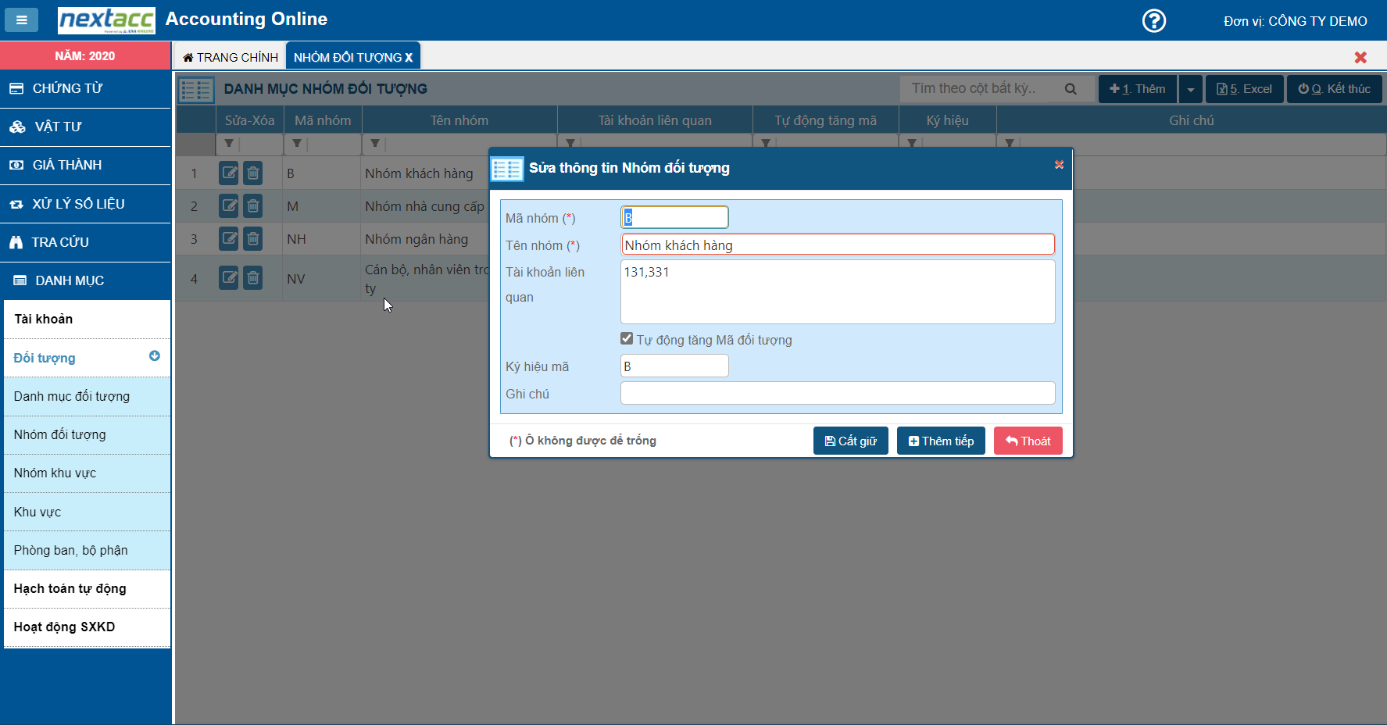Click delete trash icon for row 2
This screenshot has height=725, width=1387.
click(x=253, y=206)
